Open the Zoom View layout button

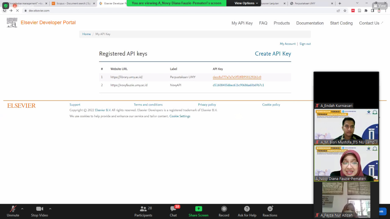pyautogui.click(x=380, y=5)
